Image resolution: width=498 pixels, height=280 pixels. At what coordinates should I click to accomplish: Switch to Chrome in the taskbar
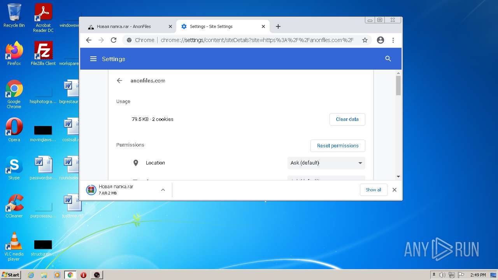coord(70,275)
